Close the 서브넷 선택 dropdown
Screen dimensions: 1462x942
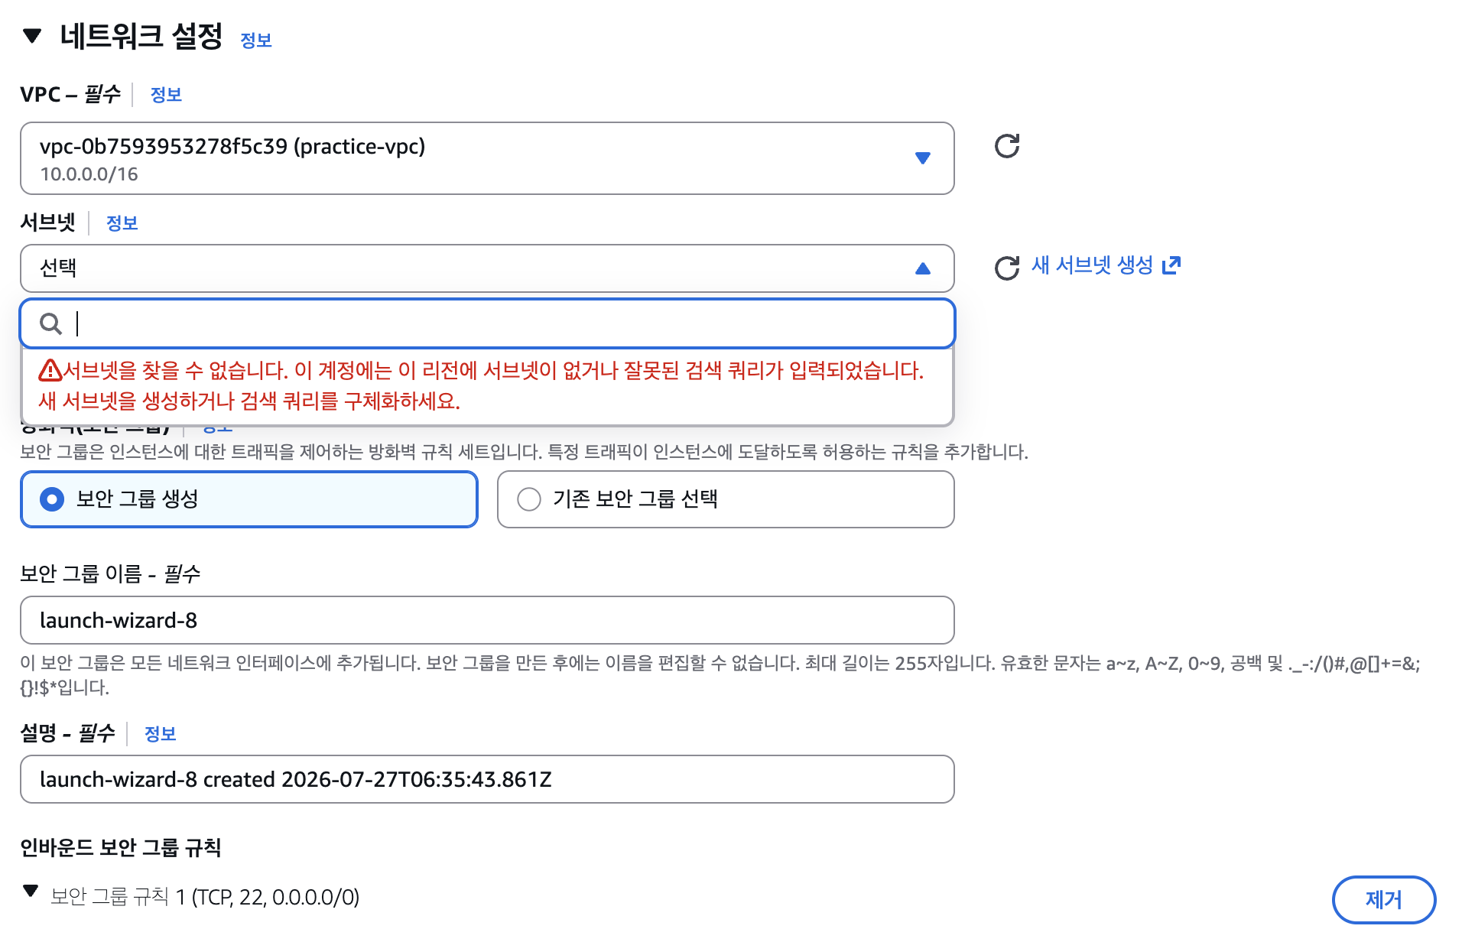[487, 268]
